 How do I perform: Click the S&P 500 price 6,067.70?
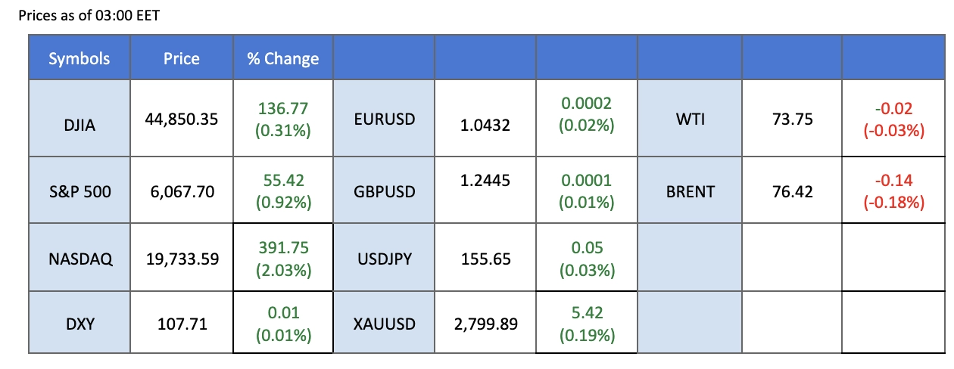click(182, 192)
